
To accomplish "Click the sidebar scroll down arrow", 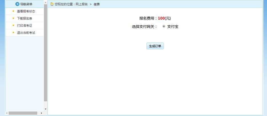I will (45, 109).
